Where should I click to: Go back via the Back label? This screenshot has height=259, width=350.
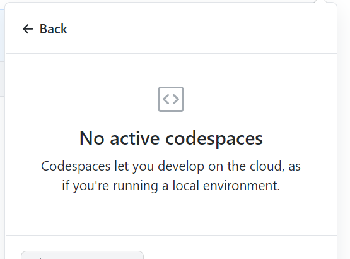tap(54, 29)
